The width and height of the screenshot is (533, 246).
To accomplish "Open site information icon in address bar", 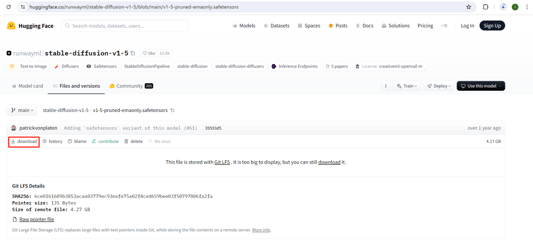I will coord(23,7).
